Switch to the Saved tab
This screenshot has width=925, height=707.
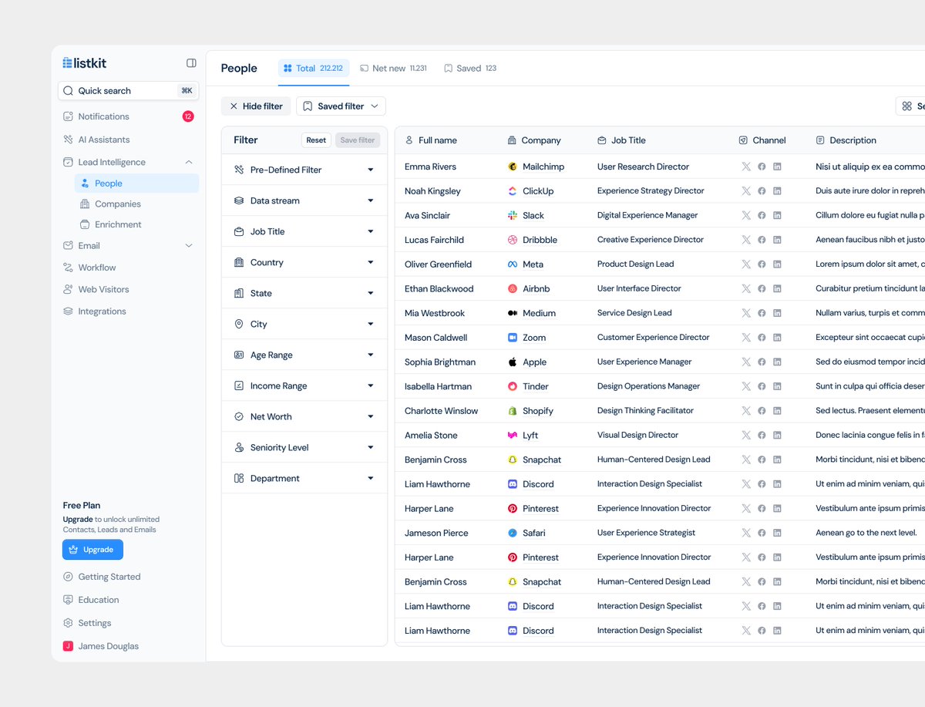point(470,69)
